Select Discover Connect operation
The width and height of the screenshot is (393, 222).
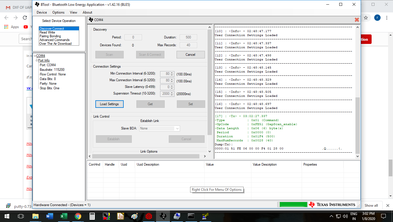[59, 29]
